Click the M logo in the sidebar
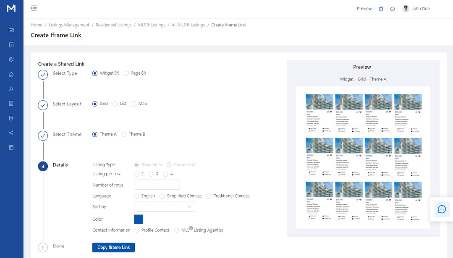 (x=11, y=8)
